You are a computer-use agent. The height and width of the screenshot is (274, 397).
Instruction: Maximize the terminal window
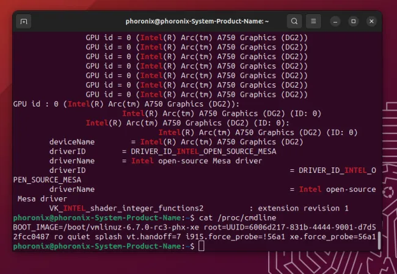coord(353,21)
